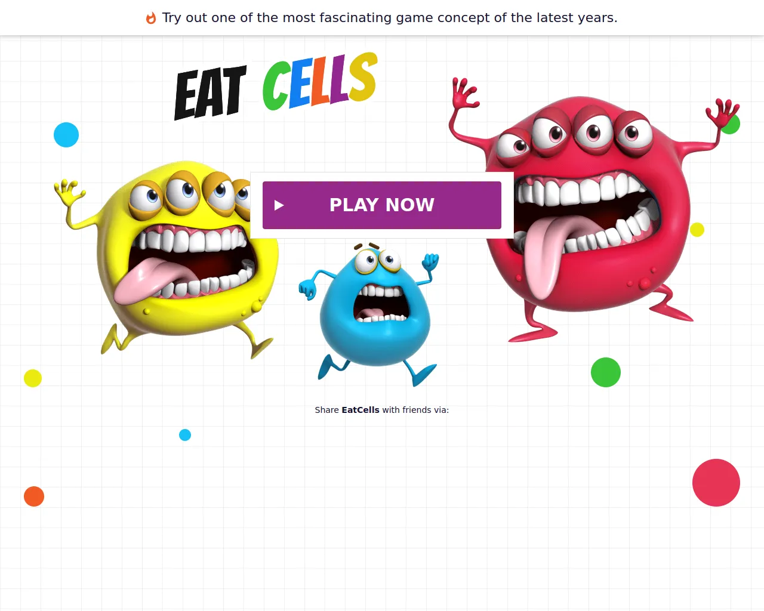Click the black EAT logo word
Image resolution: width=764 pixels, height=611 pixels.
[x=210, y=92]
